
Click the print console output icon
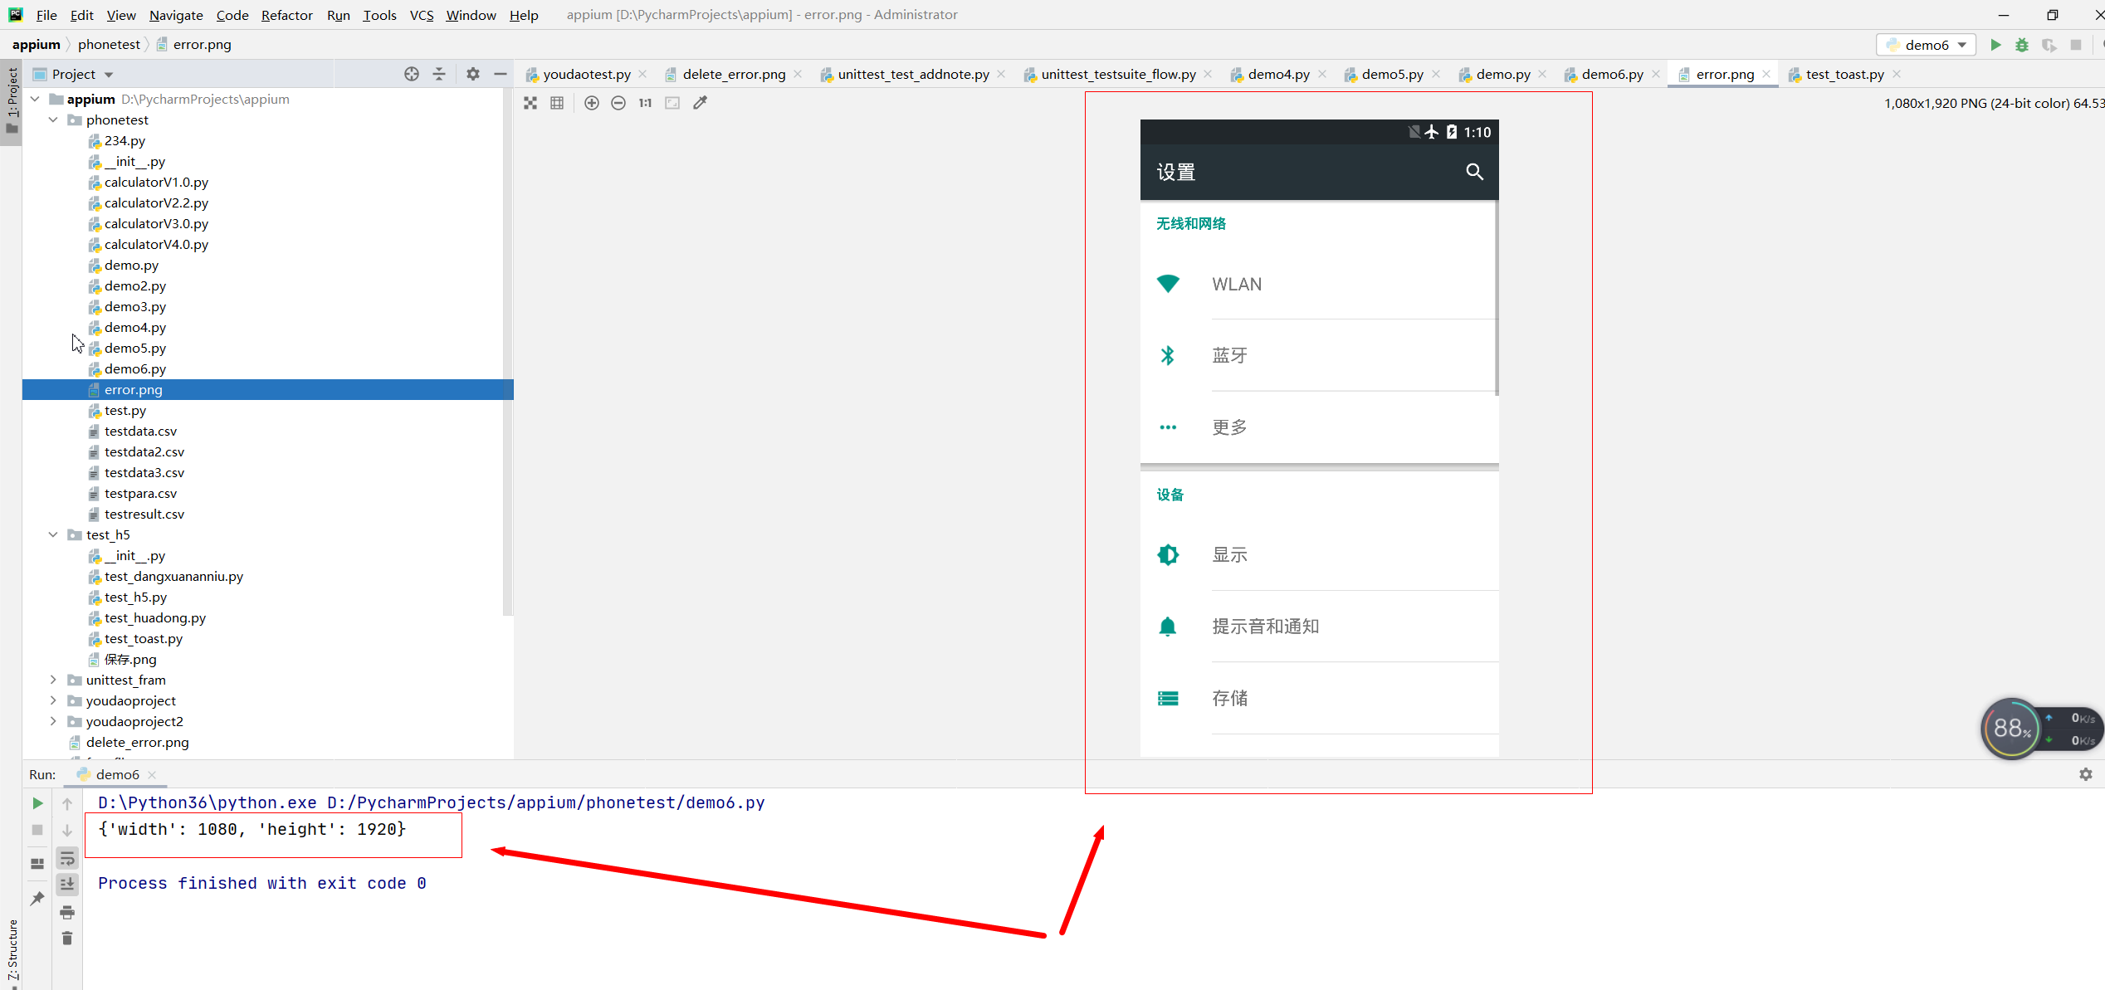(x=67, y=913)
